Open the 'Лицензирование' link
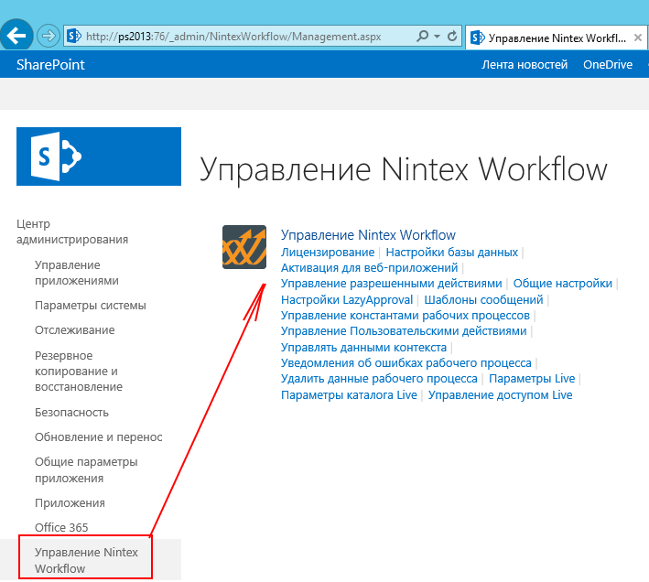649x582 pixels. (x=328, y=253)
